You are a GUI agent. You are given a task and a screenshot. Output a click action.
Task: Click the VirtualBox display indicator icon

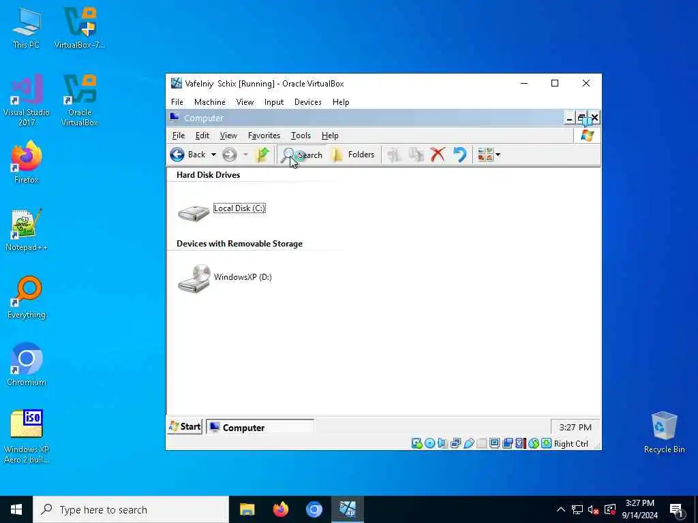point(495,443)
